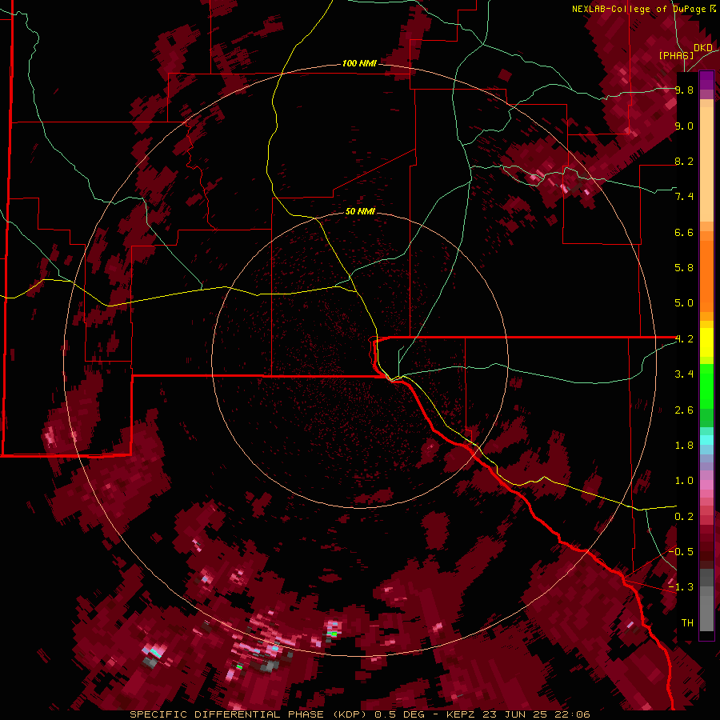Pick the pink segment of the color bar
Viewport: 720px width, 720px height.
[x=706, y=485]
